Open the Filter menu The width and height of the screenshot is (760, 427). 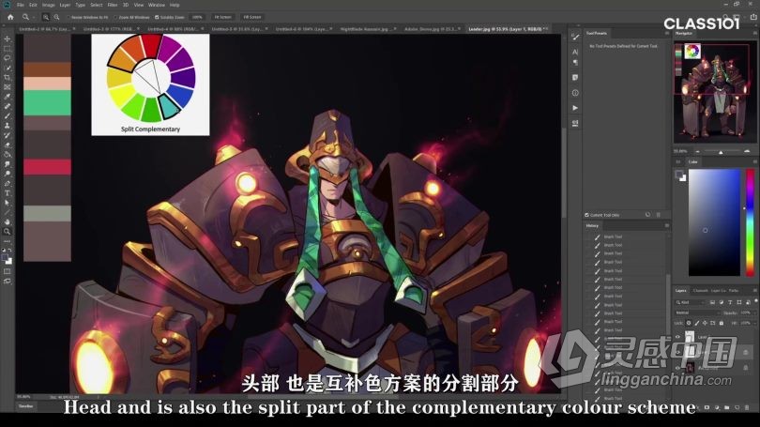coord(113,5)
